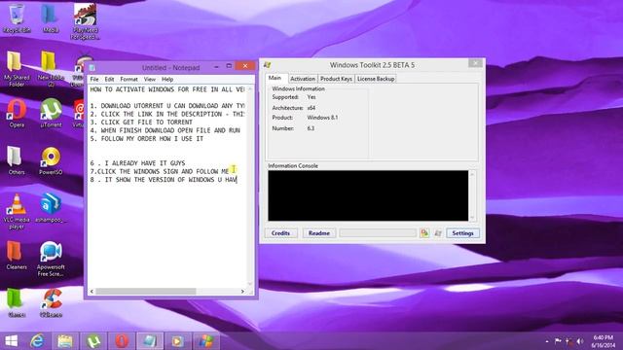Open Settings in Windows Toolkit
Image resolution: width=623 pixels, height=350 pixels.
coord(462,233)
